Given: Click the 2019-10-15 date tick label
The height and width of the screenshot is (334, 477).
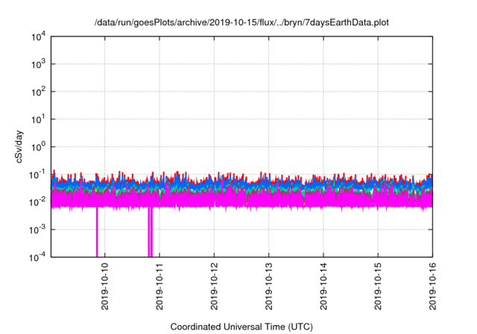Looking at the screenshot, I should (378, 286).
